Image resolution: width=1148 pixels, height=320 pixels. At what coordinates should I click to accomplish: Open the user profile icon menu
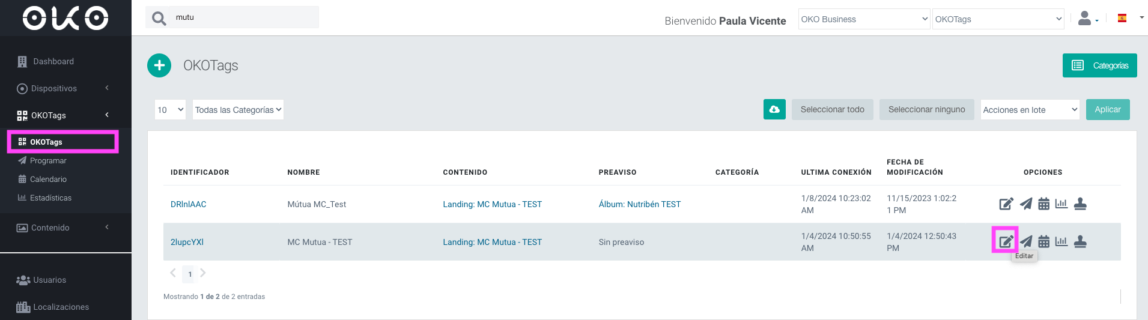click(1088, 19)
